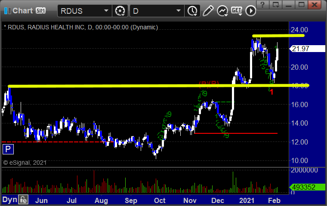Select the solid red horizontal line
The width and height of the screenshot is (327, 206).
click(x=236, y=133)
